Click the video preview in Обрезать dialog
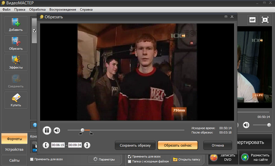 click(137, 72)
